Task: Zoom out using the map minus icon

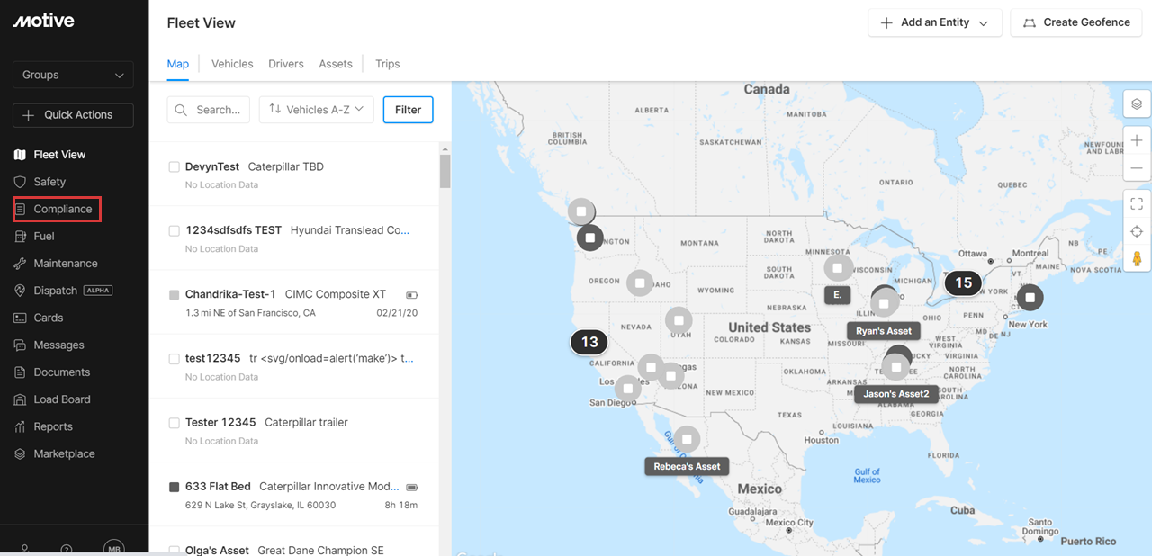Action: 1137,168
